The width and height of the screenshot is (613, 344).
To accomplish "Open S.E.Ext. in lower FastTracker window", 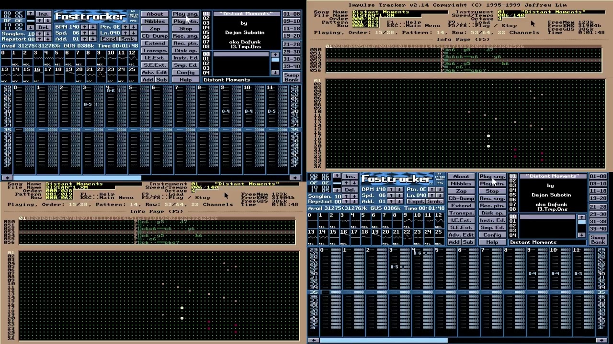I will coord(461,227).
